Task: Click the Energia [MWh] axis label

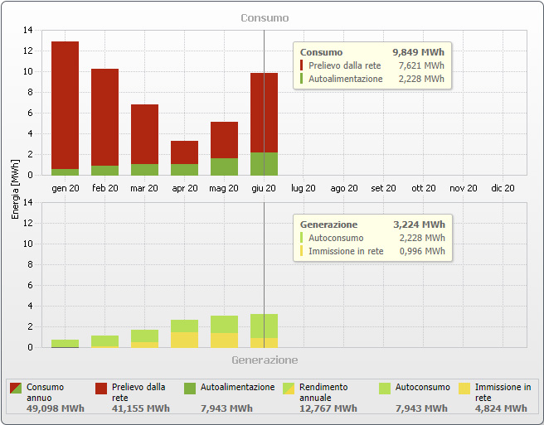Action: 15,189
